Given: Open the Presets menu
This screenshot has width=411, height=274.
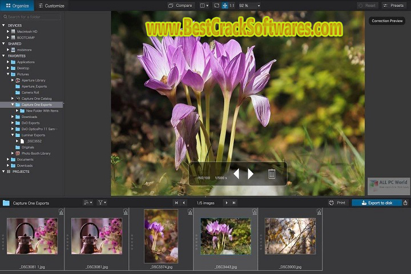Looking at the screenshot, I should 393,6.
